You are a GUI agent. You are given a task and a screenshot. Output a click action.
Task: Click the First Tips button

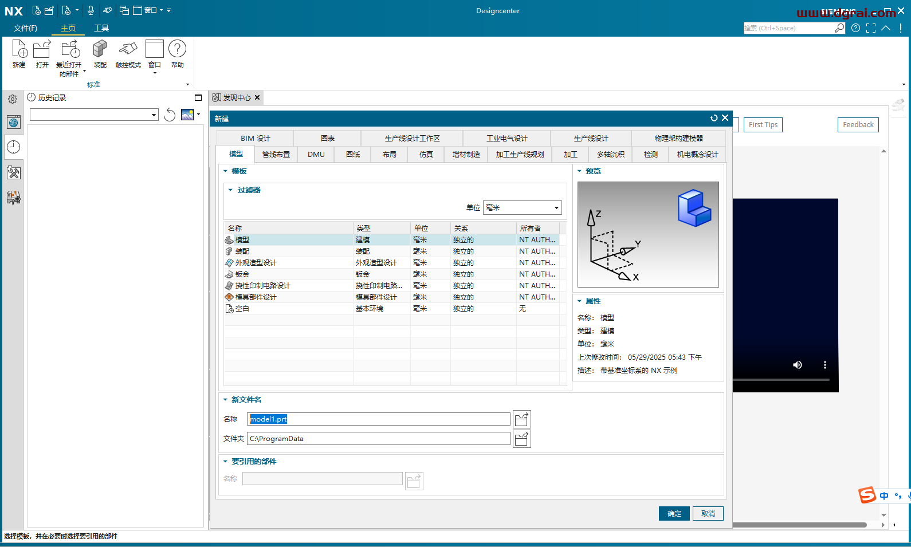pyautogui.click(x=763, y=125)
